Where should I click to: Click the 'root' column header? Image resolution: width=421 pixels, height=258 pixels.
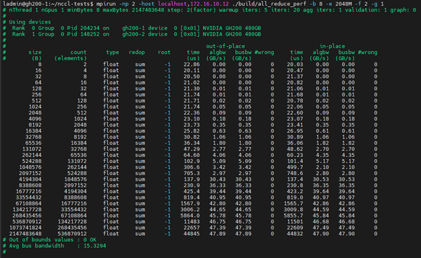(x=164, y=53)
